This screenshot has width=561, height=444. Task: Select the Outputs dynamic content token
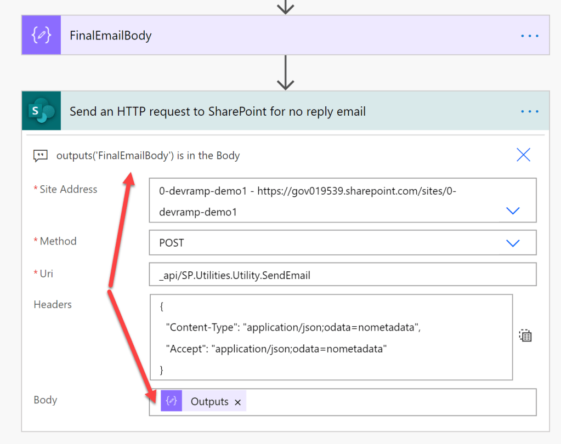pyautogui.click(x=209, y=402)
